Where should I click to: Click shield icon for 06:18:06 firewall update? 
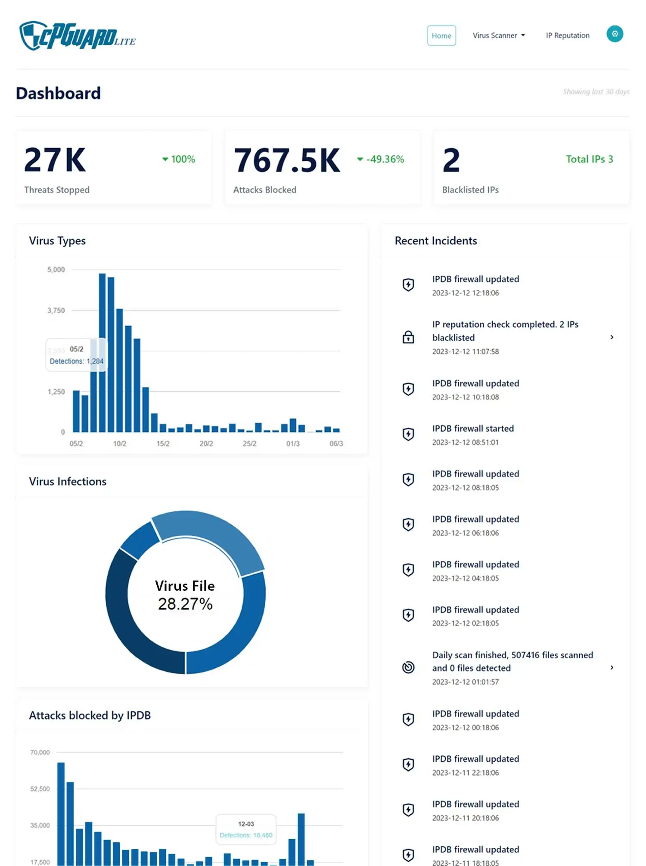click(408, 525)
